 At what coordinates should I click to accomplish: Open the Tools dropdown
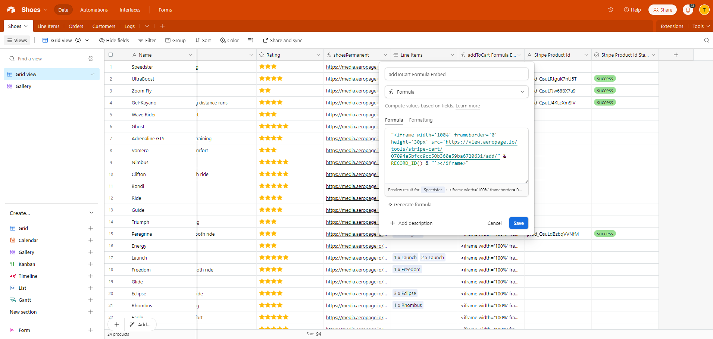[701, 26]
